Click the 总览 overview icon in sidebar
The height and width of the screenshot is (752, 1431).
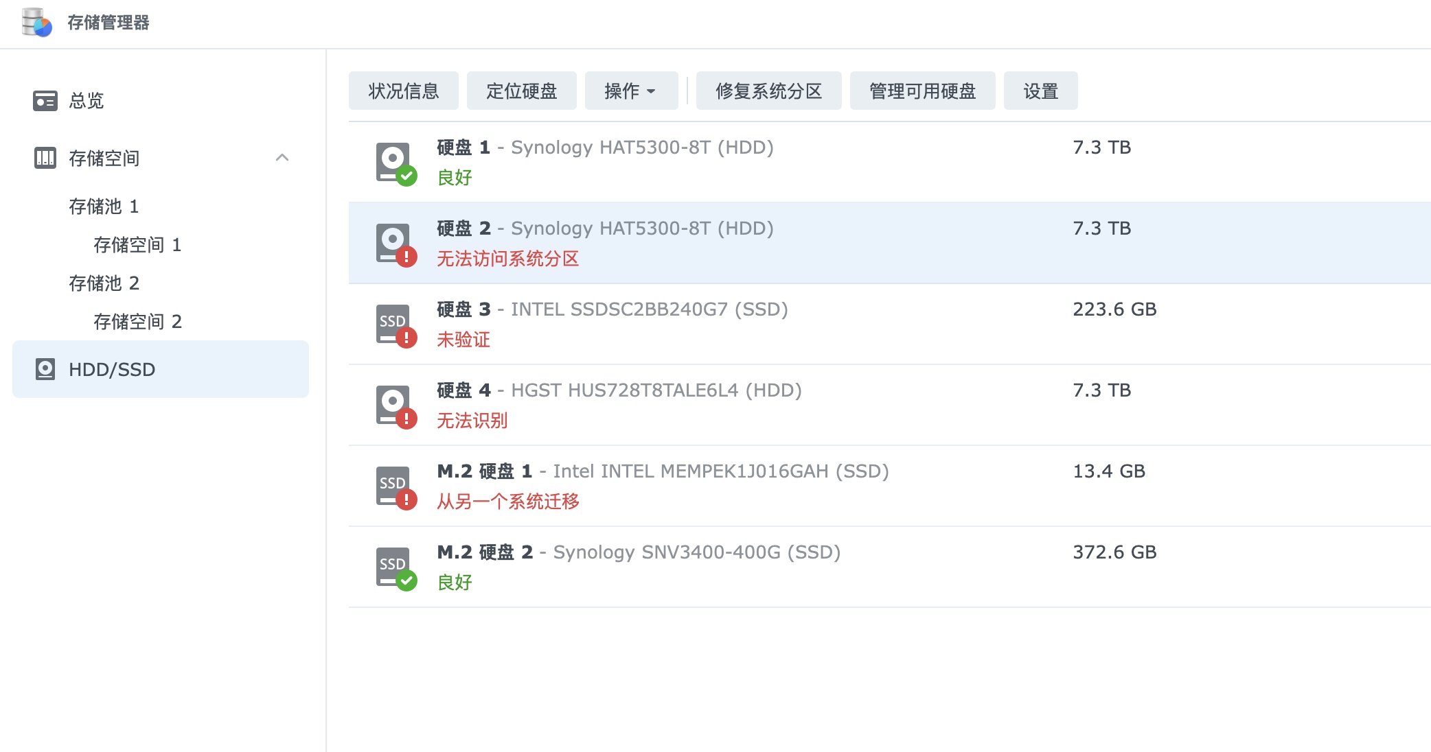[45, 101]
